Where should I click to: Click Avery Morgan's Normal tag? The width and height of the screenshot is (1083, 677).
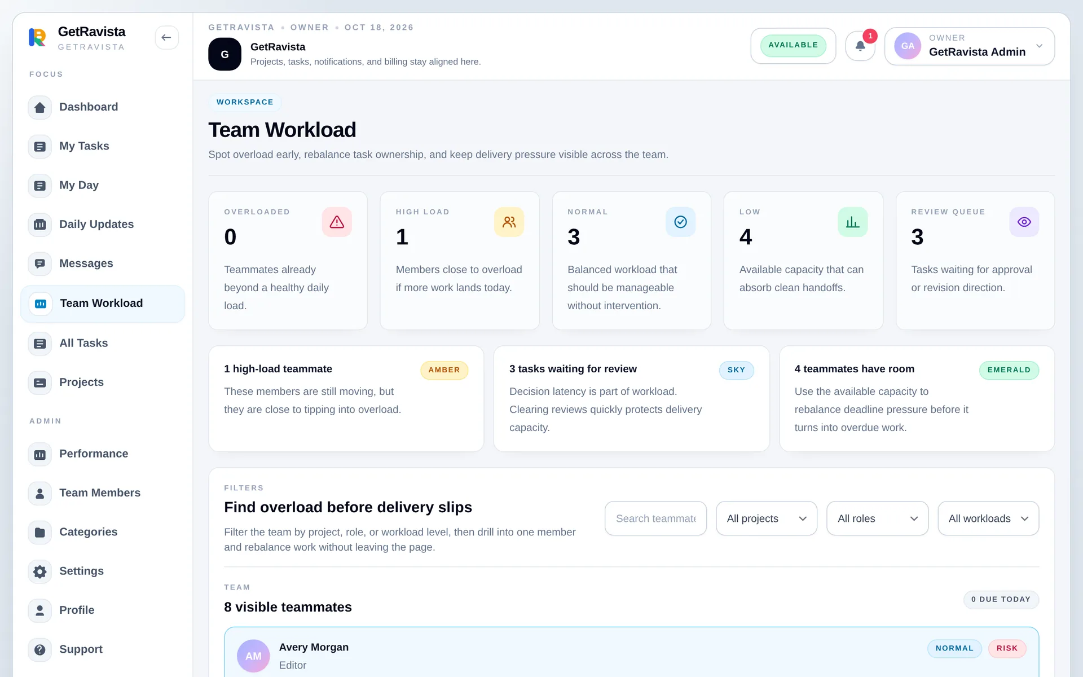[954, 648]
